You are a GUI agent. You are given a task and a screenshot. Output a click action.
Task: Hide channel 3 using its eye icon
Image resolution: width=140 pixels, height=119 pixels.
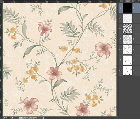pos(120,39)
